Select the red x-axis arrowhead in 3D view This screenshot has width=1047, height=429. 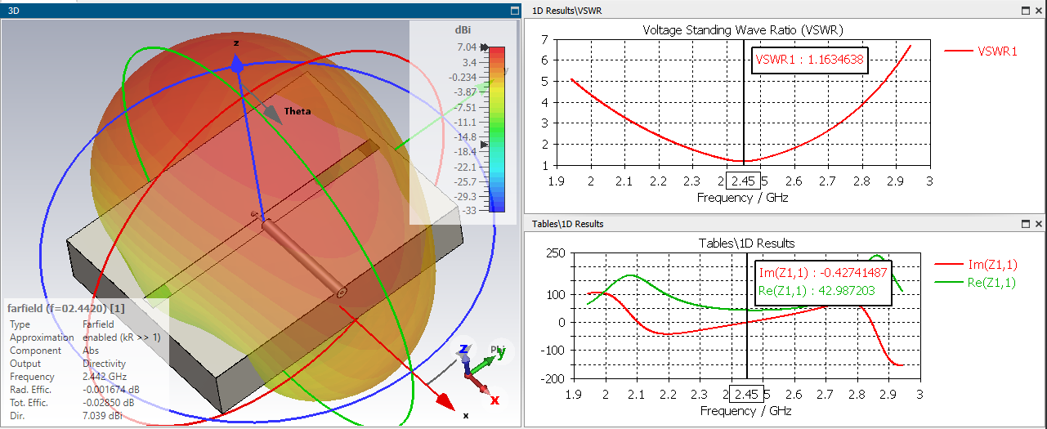point(444,400)
